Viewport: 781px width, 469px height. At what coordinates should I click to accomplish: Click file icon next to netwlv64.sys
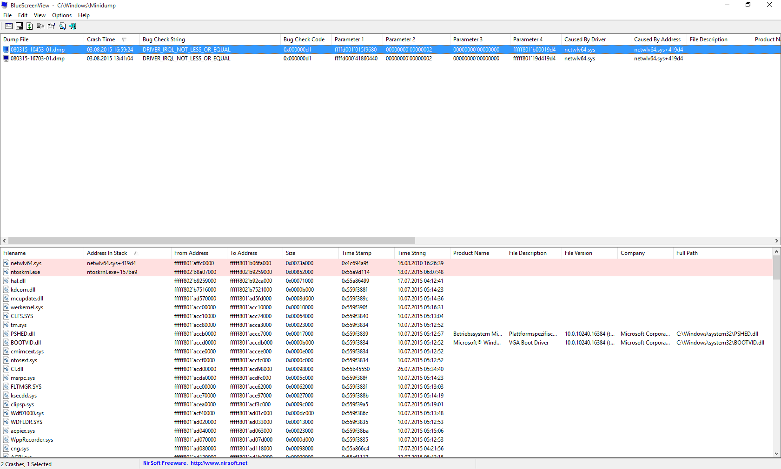[x=7, y=263]
